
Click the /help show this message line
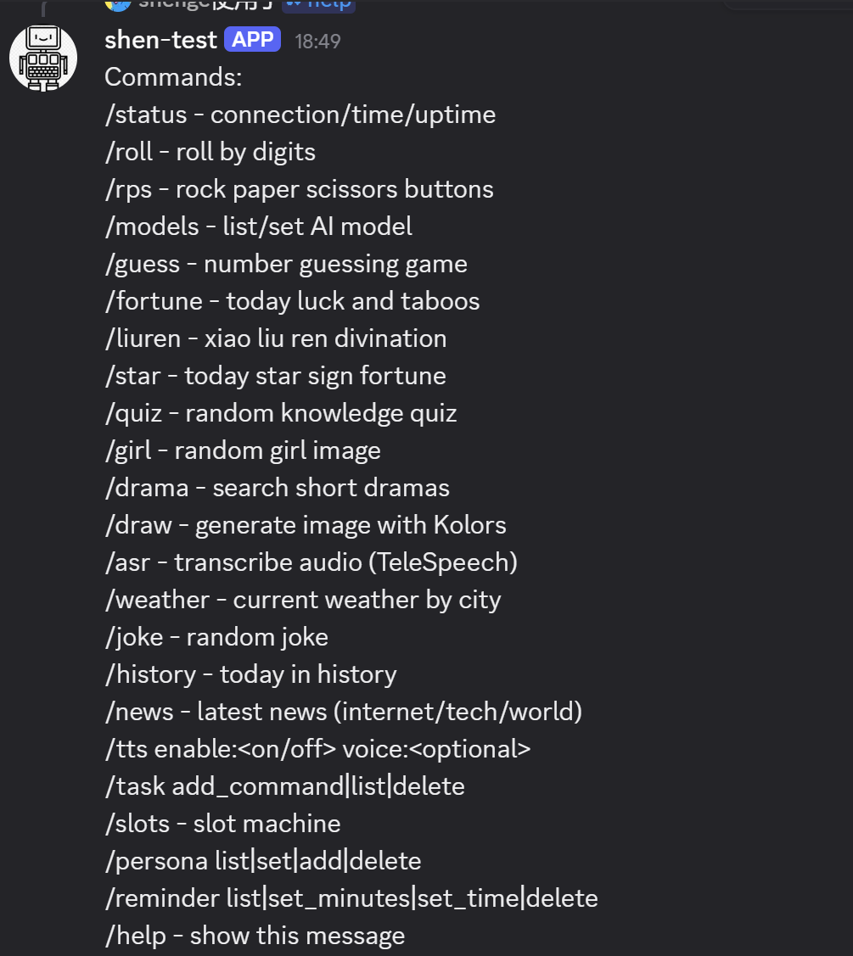[x=255, y=936]
